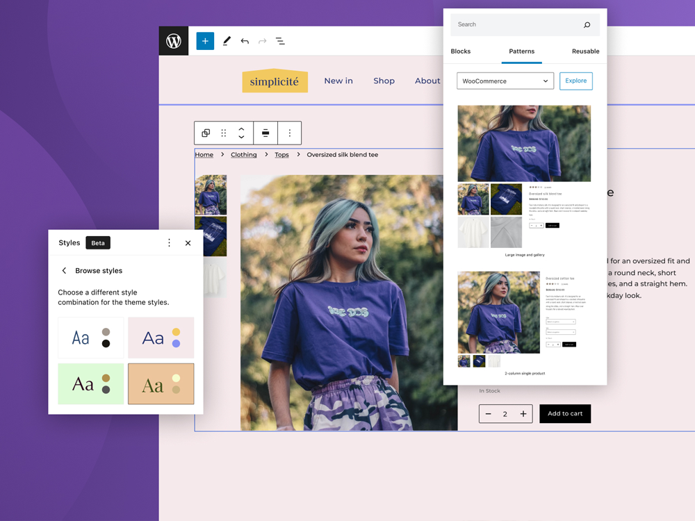Open the list view icon
695x521 pixels.
(280, 41)
